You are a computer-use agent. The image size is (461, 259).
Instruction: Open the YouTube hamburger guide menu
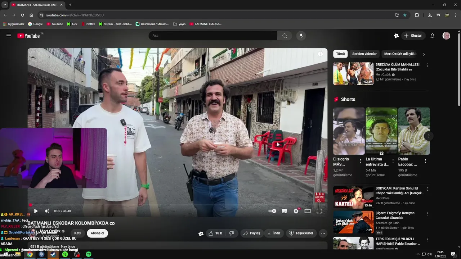coord(9,36)
